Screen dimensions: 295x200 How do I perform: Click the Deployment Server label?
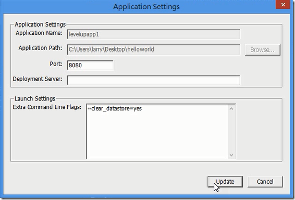tap(37, 79)
